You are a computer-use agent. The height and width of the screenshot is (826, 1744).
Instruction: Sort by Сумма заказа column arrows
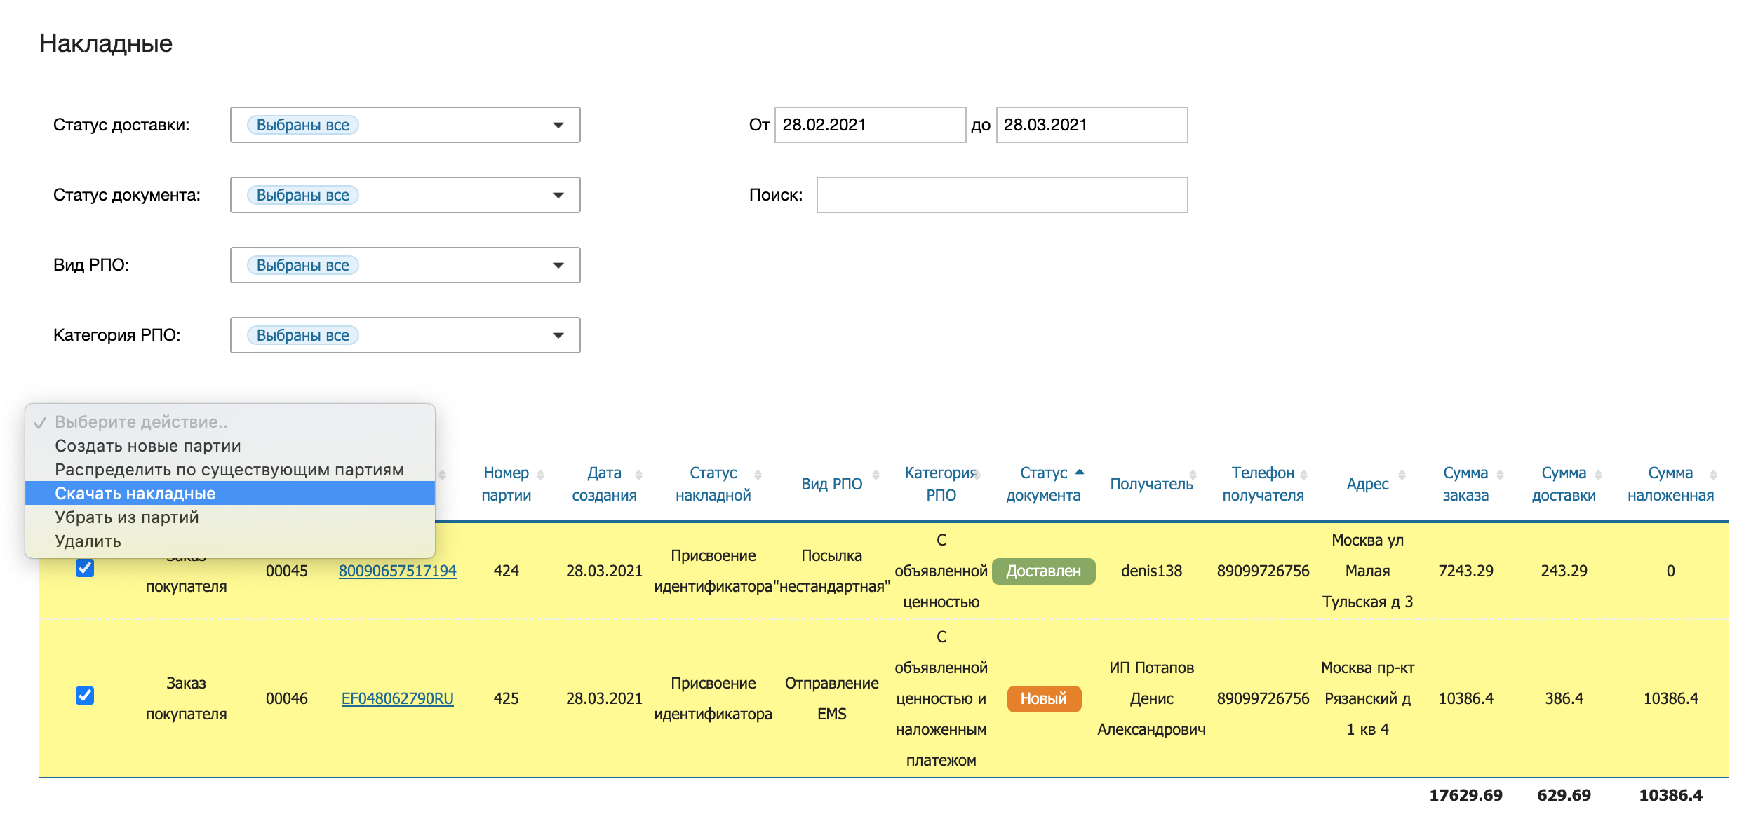[1500, 475]
